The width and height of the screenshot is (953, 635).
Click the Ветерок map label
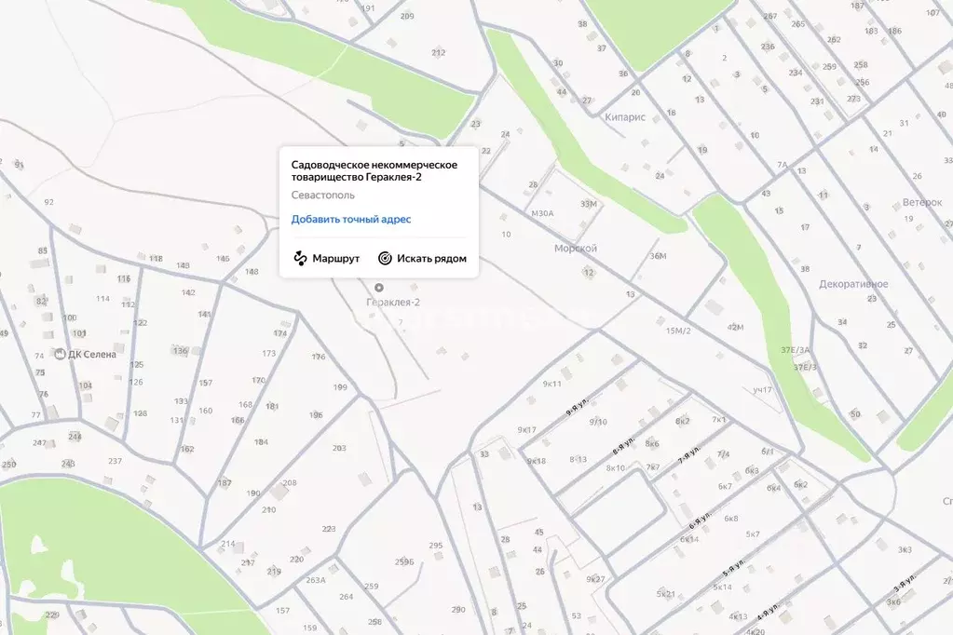[x=921, y=202]
